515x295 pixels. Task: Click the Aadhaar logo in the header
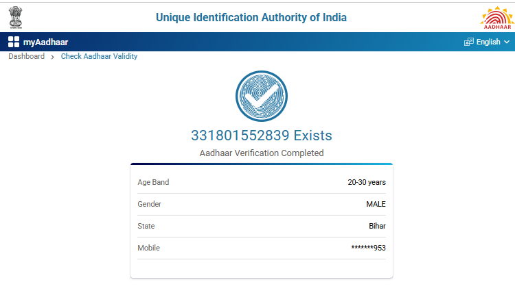(495, 16)
